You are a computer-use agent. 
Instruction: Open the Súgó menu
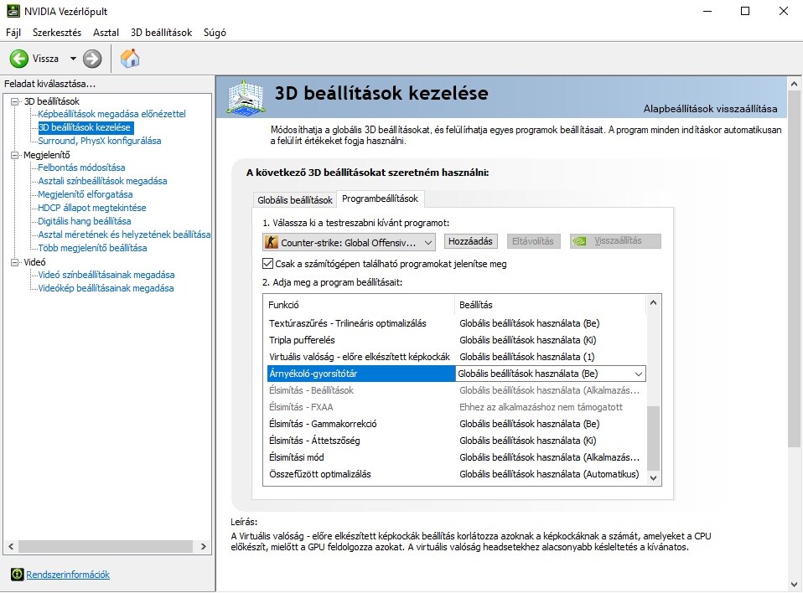click(x=215, y=33)
